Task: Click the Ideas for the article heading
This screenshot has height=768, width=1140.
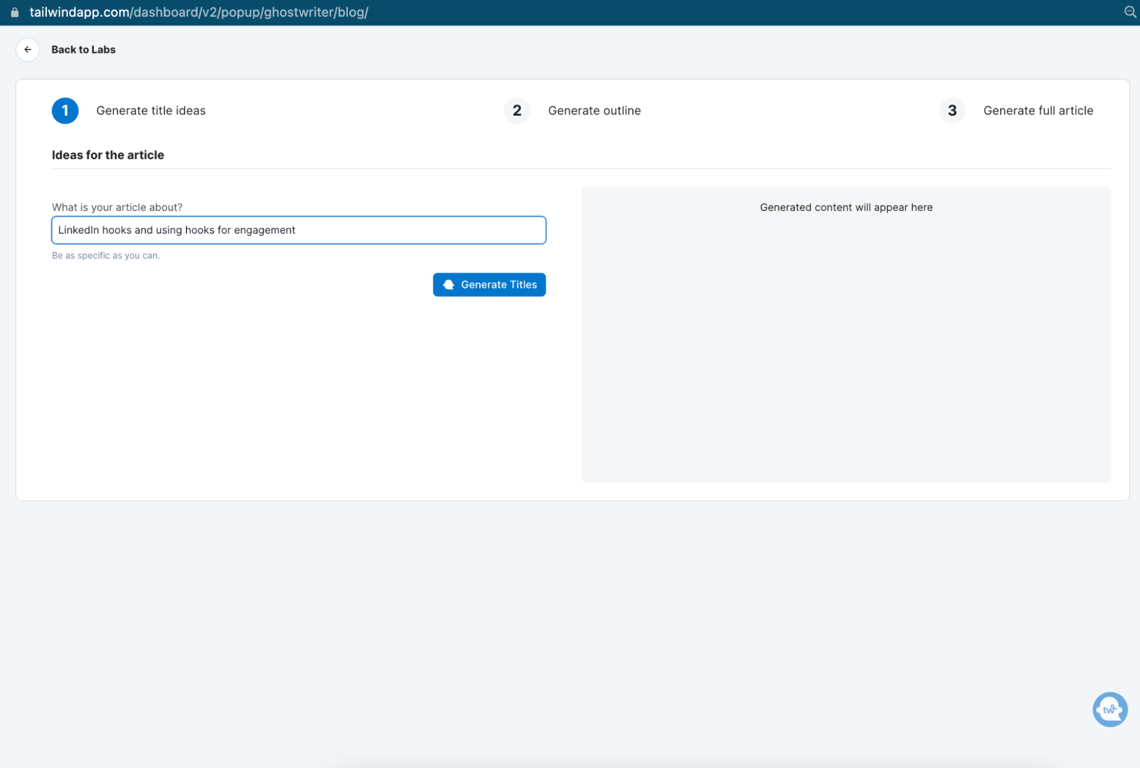Action: pyautogui.click(x=108, y=155)
